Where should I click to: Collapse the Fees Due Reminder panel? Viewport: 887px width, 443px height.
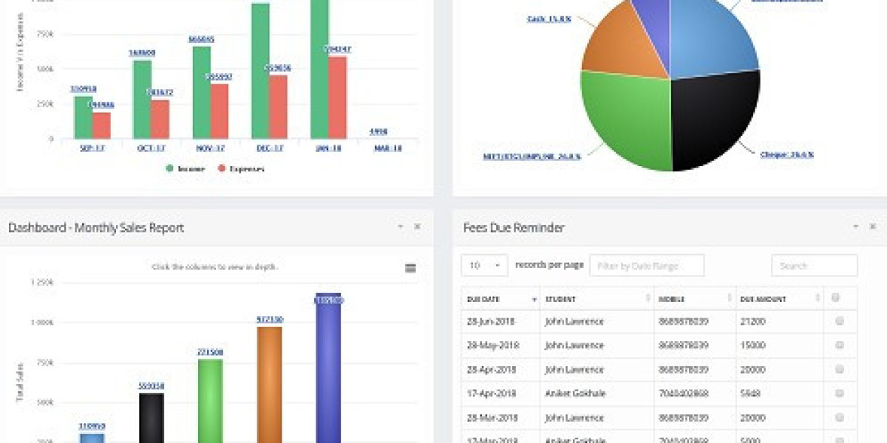[x=854, y=226]
